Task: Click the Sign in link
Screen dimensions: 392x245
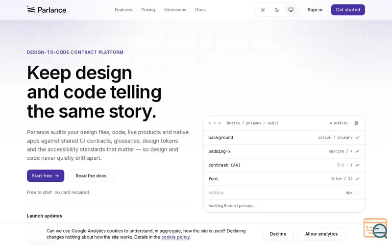Action: click(315, 10)
